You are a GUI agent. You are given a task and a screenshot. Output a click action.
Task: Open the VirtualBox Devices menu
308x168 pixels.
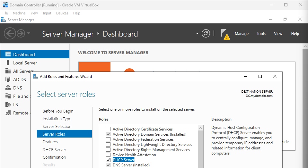62,13
